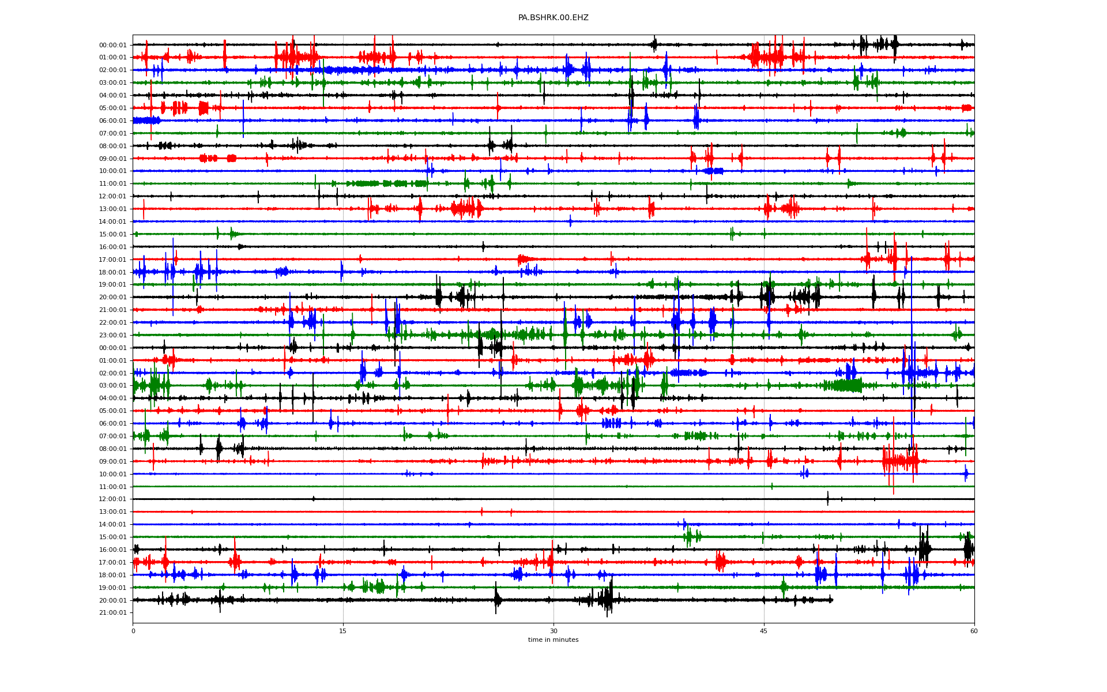This screenshot has width=1107, height=692.
Task: Select the 23:00:01 row time label
Action: point(112,335)
